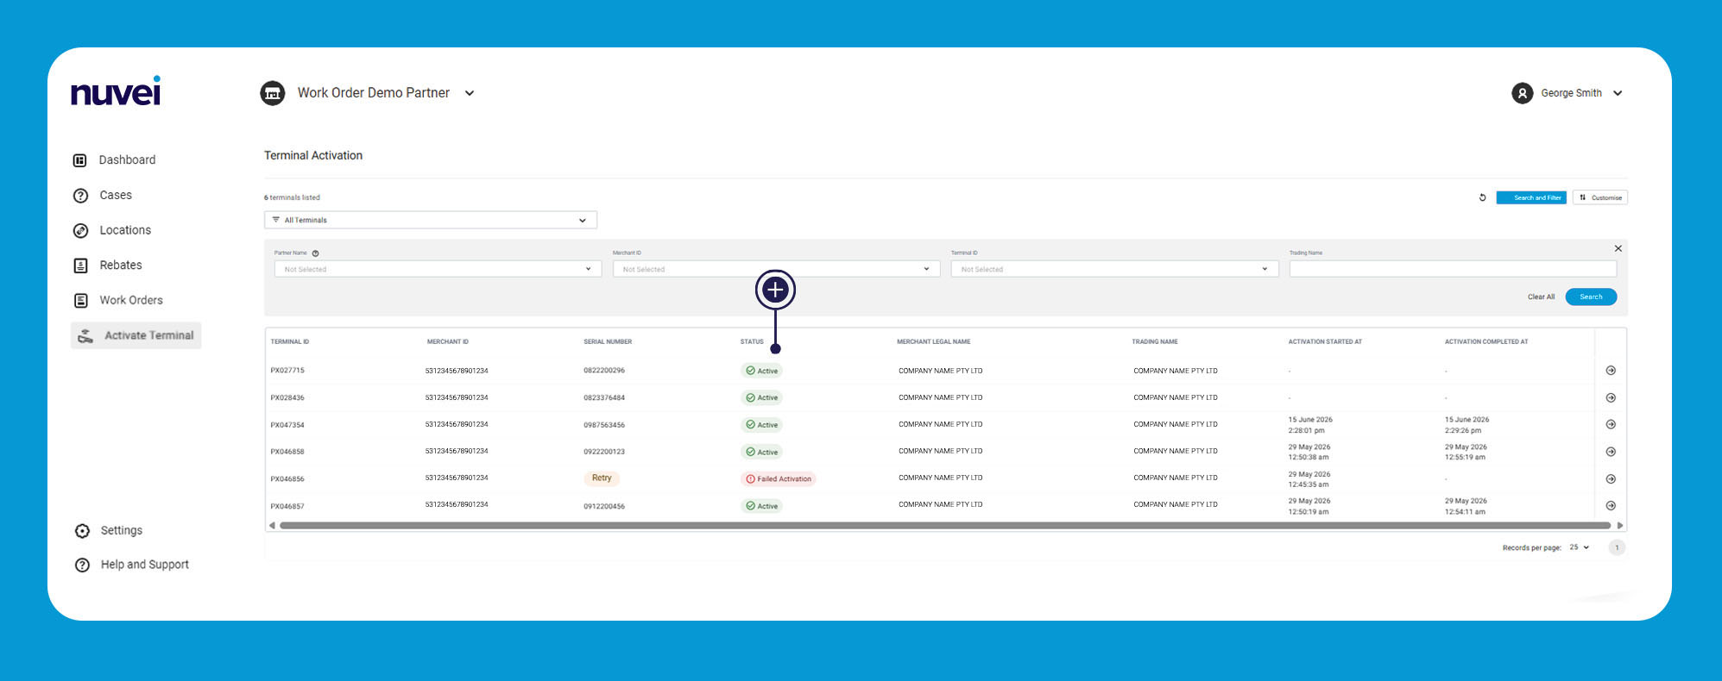
Task: Click George Smith user avatar icon
Action: 1523,93
